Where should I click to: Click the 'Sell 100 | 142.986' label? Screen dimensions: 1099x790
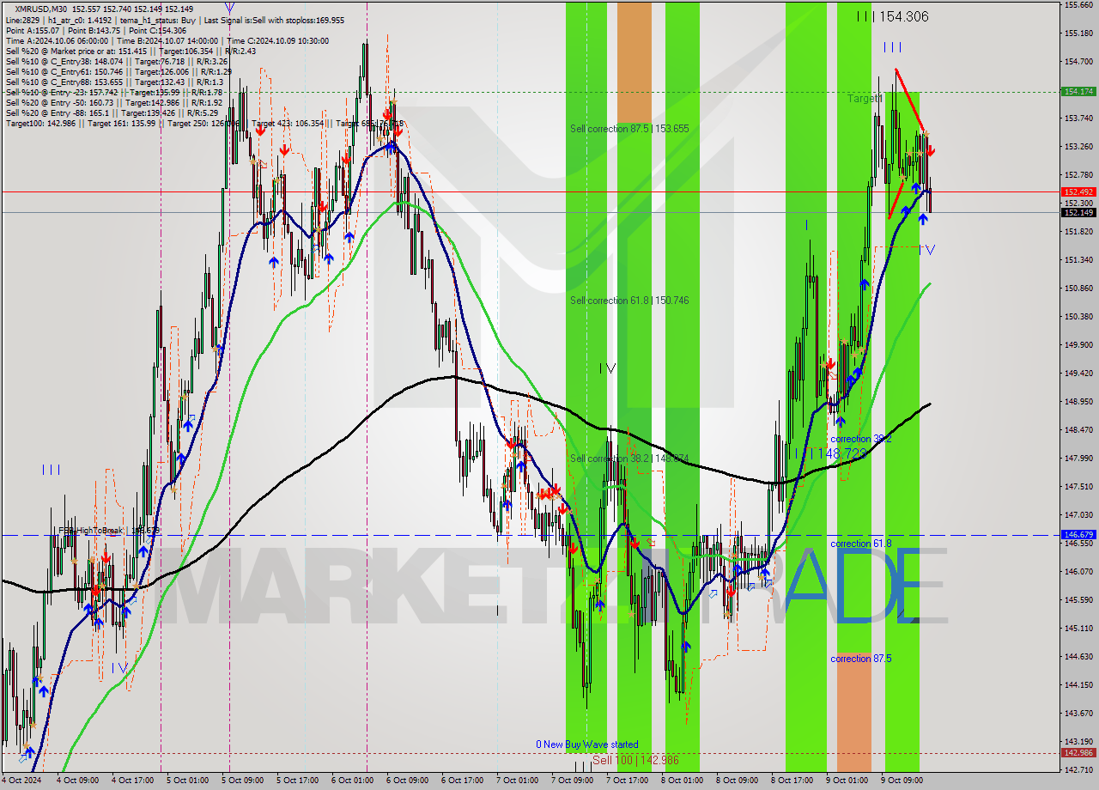(635, 761)
